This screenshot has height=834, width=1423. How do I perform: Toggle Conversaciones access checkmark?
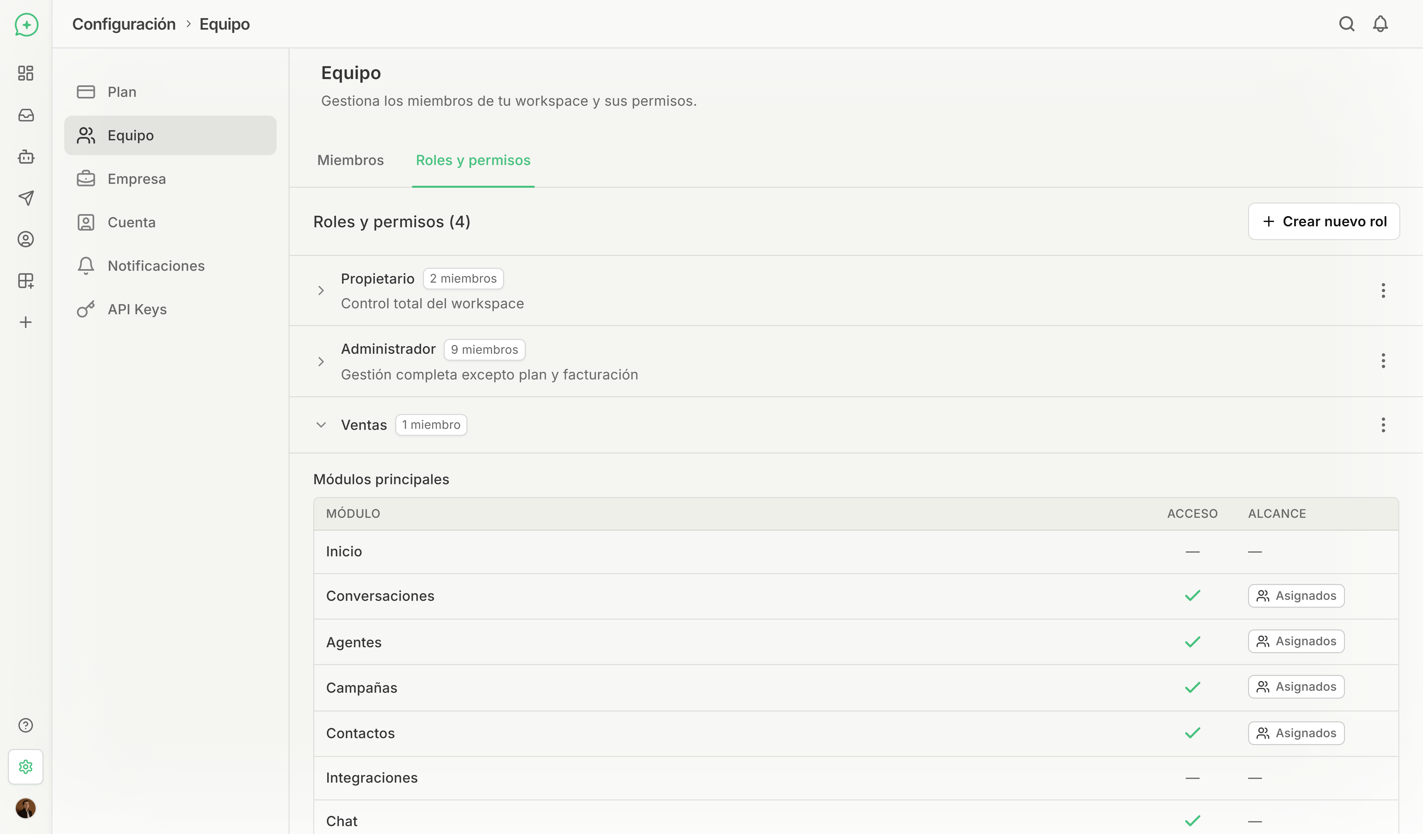click(x=1192, y=596)
